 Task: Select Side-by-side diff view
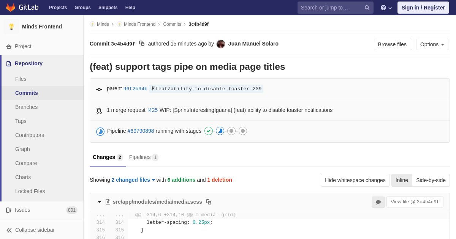click(x=431, y=180)
